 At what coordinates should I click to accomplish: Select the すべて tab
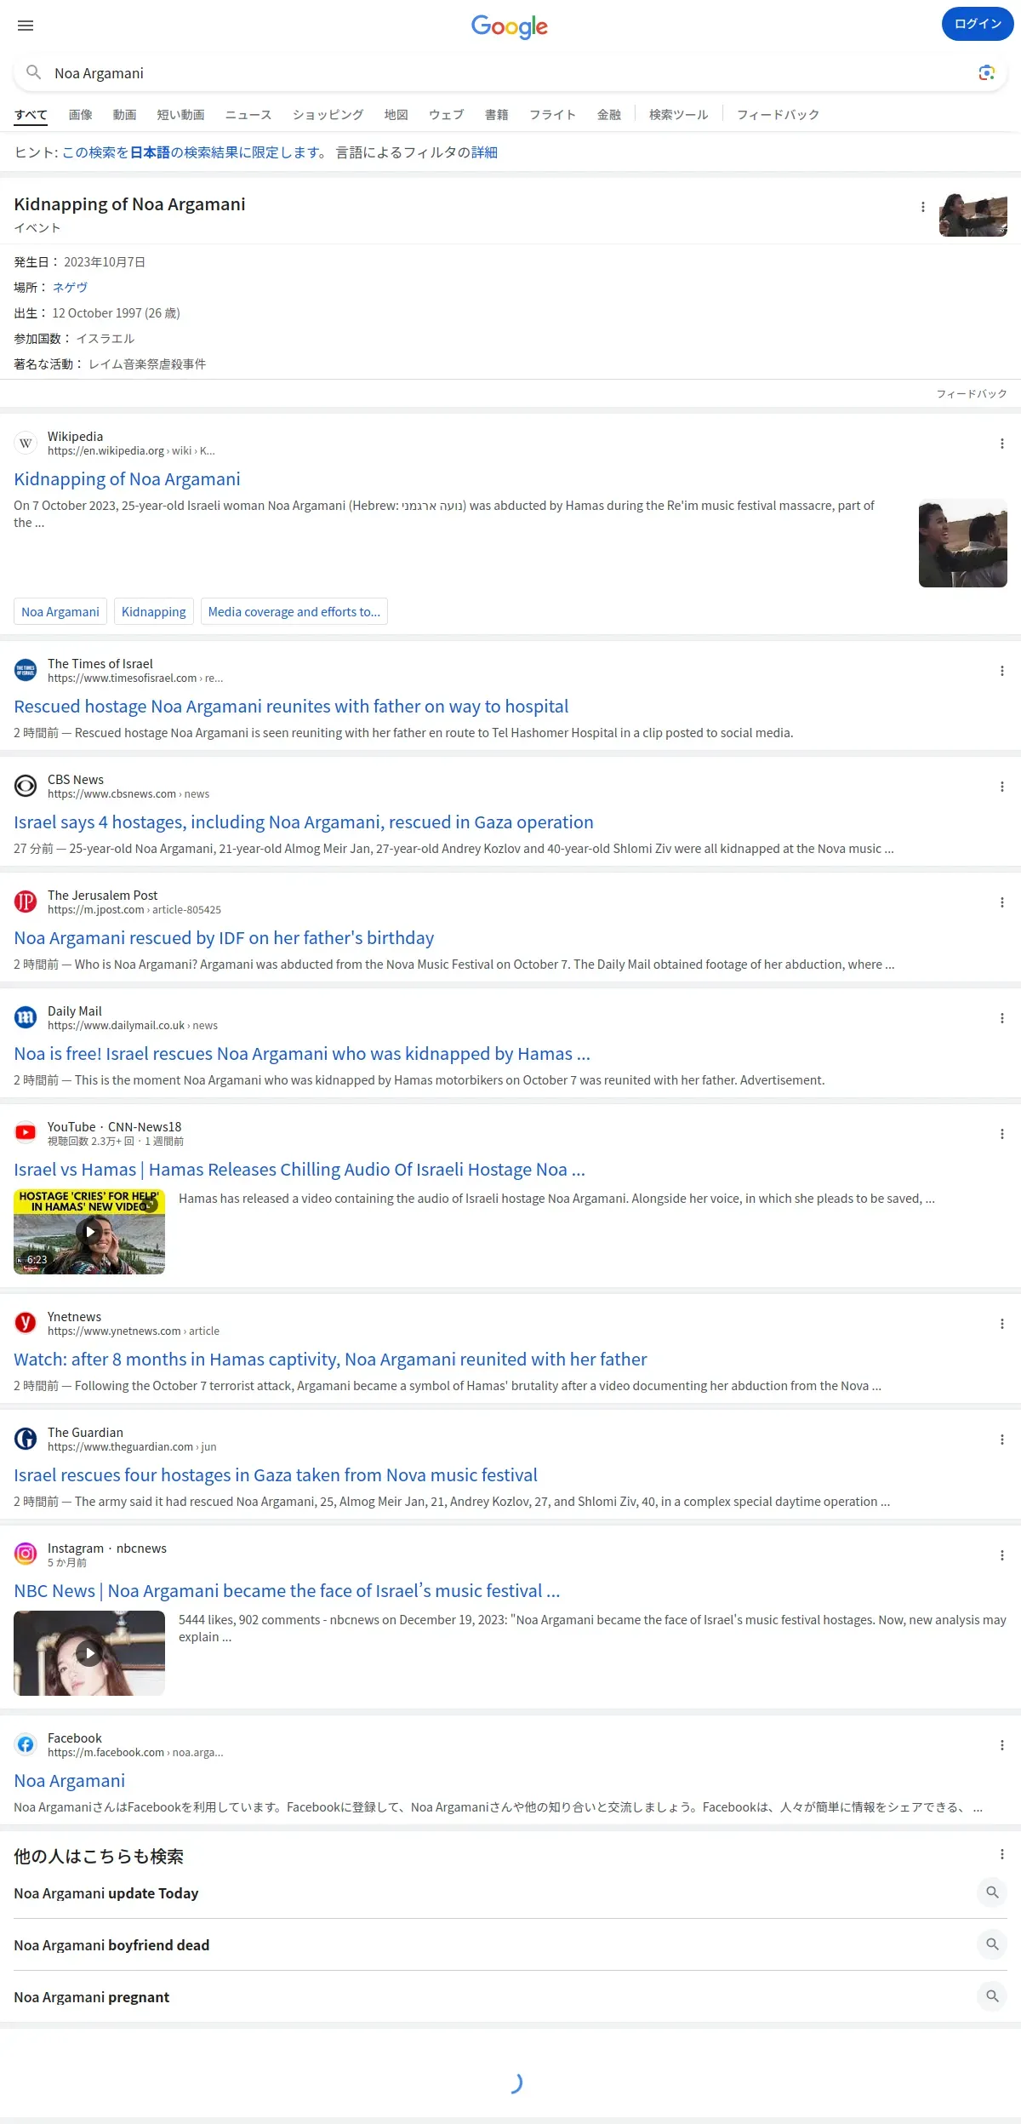point(31,115)
